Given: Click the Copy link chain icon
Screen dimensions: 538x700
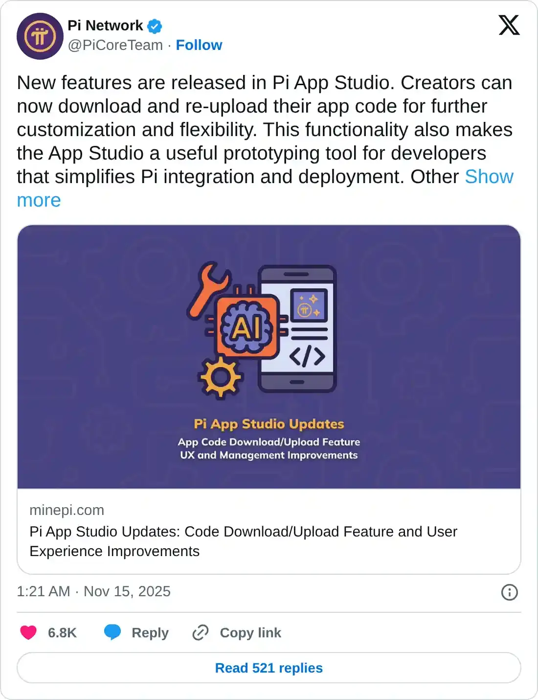Looking at the screenshot, I should click(200, 632).
